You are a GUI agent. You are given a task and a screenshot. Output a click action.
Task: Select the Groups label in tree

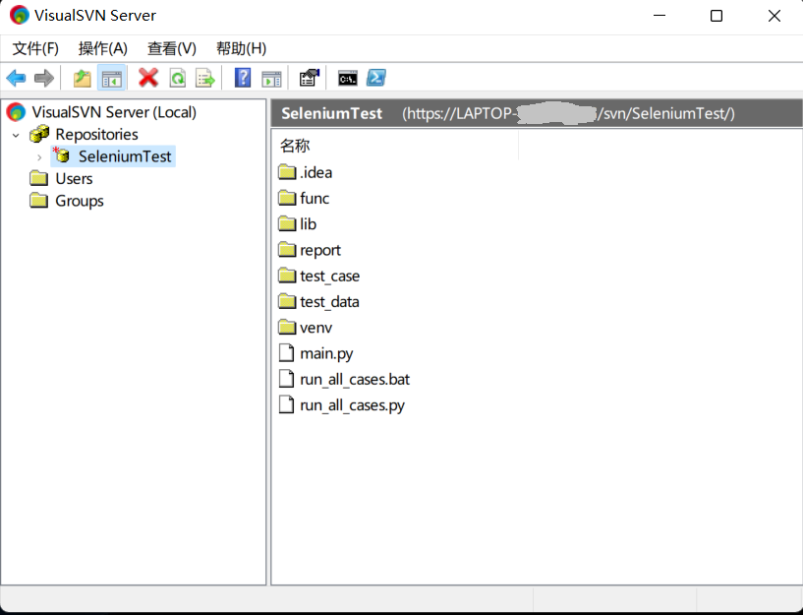click(80, 201)
